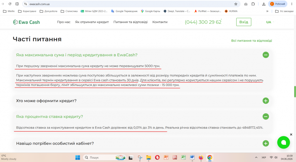
Task: Open PowerPoint from the taskbar
Action: coord(166,157)
